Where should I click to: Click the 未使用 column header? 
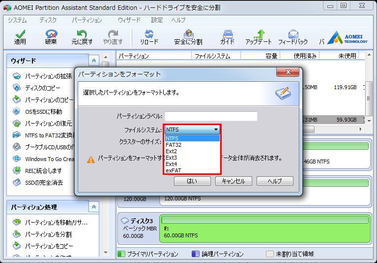click(339, 56)
